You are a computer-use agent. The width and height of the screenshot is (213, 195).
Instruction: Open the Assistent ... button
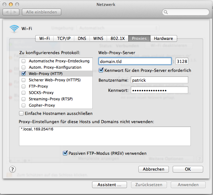[109, 185]
